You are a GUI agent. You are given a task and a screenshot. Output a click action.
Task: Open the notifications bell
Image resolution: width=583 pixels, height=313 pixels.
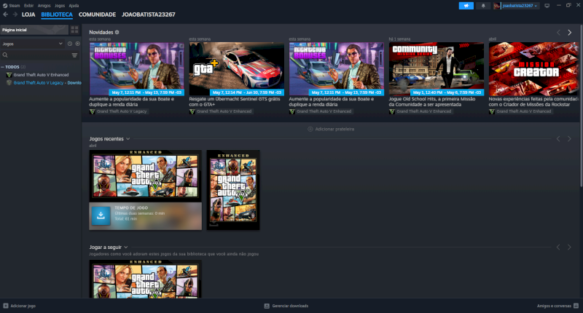483,6
